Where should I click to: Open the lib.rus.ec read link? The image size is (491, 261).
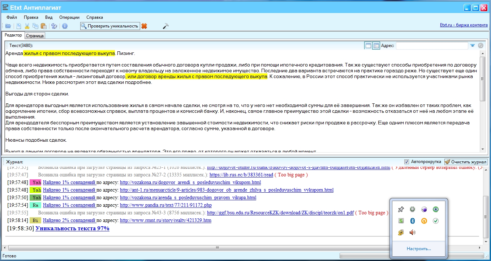pos(241,175)
